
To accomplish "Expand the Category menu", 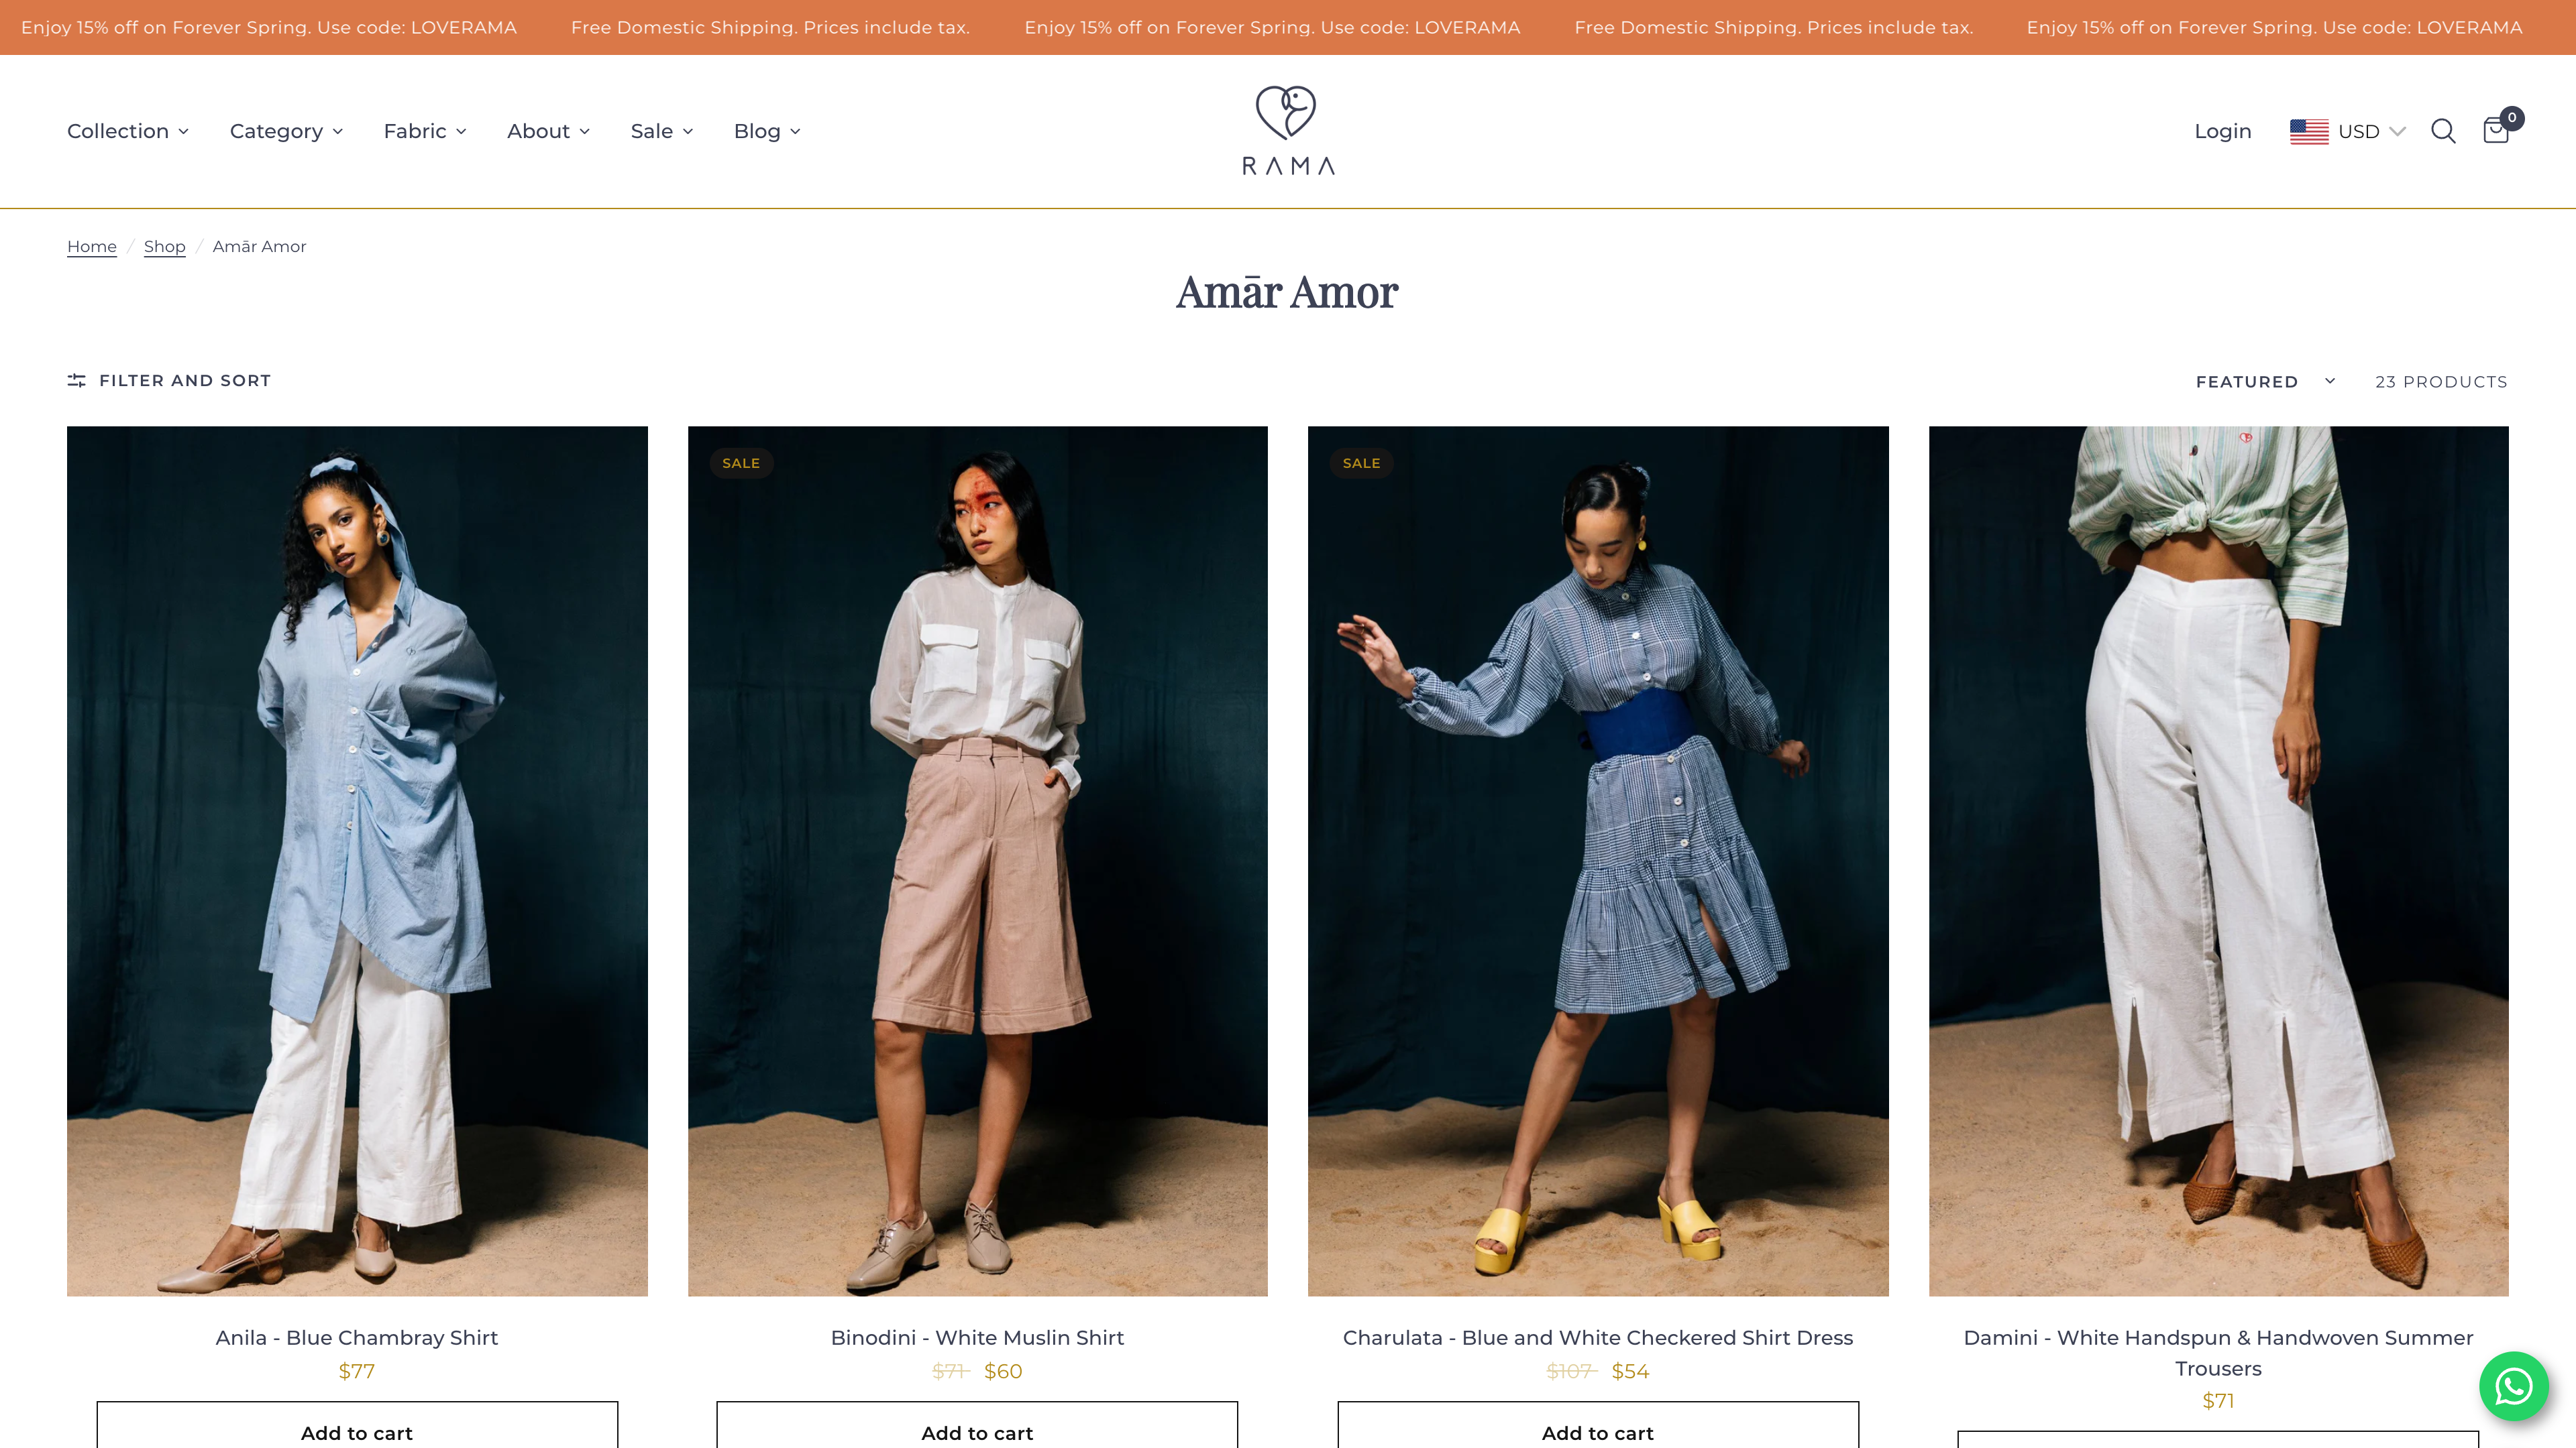I will [286, 132].
